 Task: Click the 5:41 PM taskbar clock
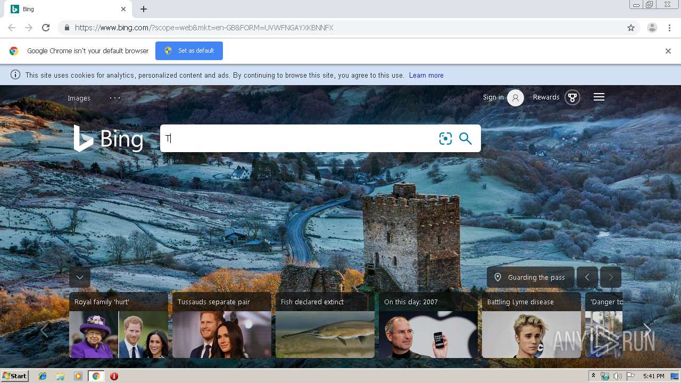pyautogui.click(x=653, y=376)
